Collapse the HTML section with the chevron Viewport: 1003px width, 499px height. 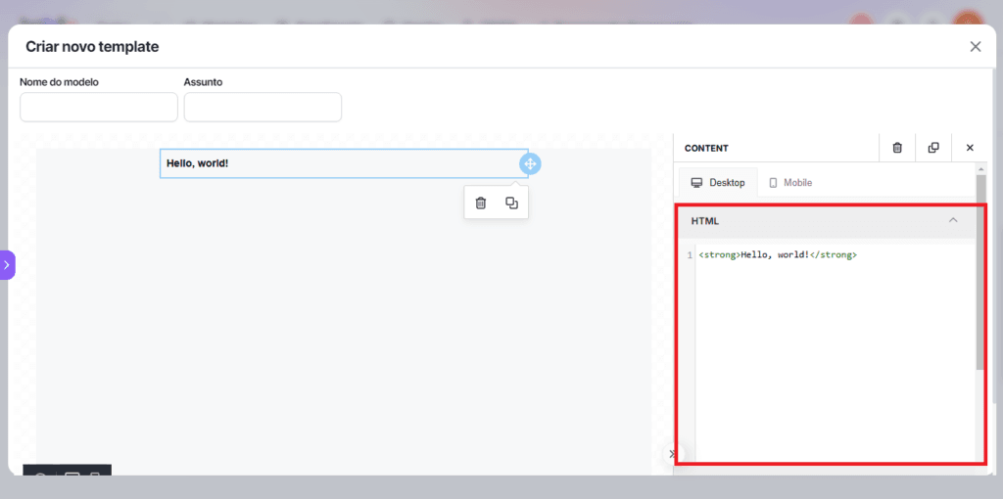pos(953,221)
